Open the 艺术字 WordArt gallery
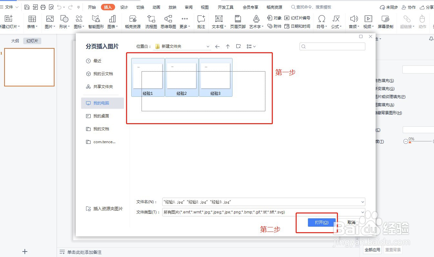 [x=255, y=22]
